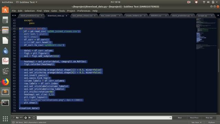Viewport: 220px width, 124px height.
Task: Open the water drop app dock icon
Action: click(5, 51)
